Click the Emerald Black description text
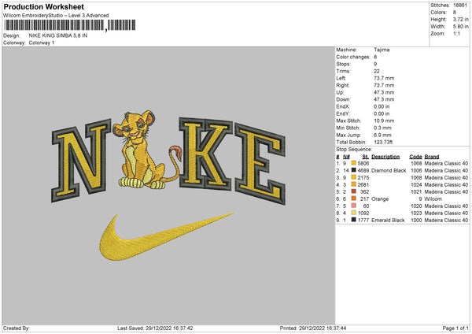 point(388,221)
